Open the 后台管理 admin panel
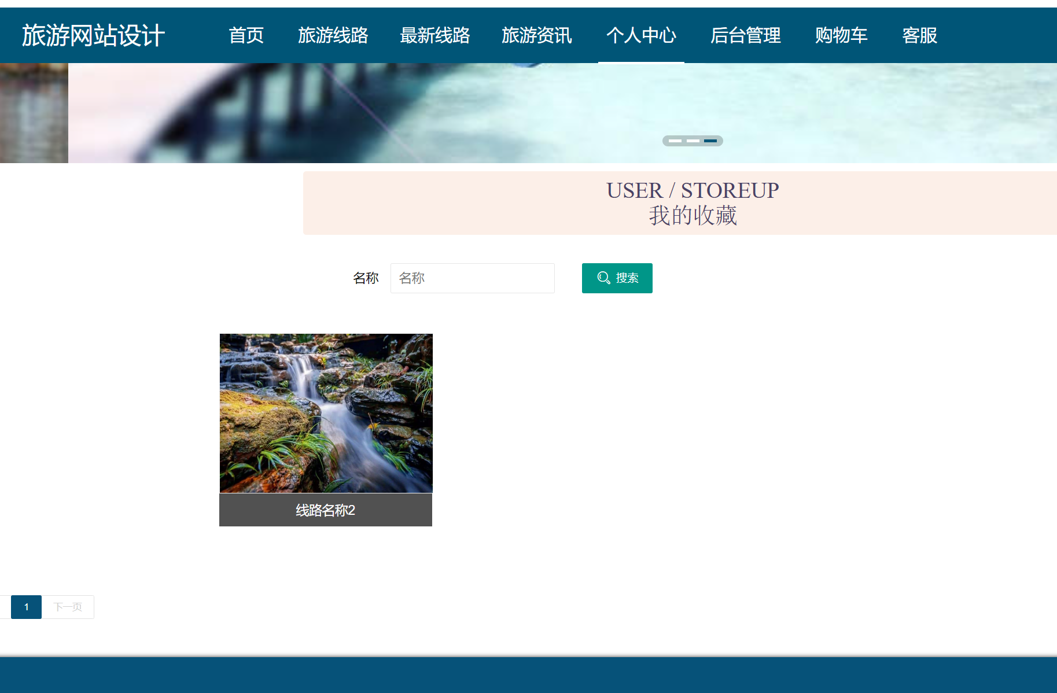This screenshot has height=693, width=1057. (746, 35)
